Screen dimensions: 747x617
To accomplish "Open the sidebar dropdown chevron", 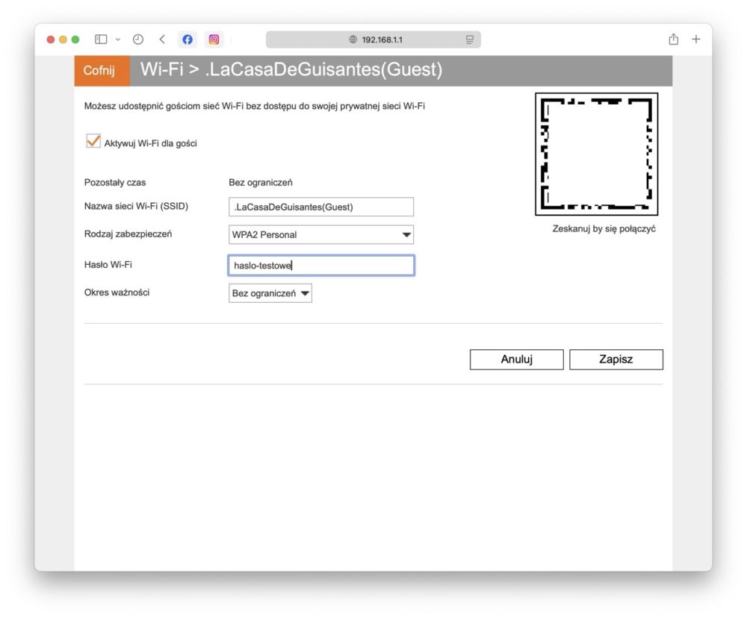I will click(118, 40).
